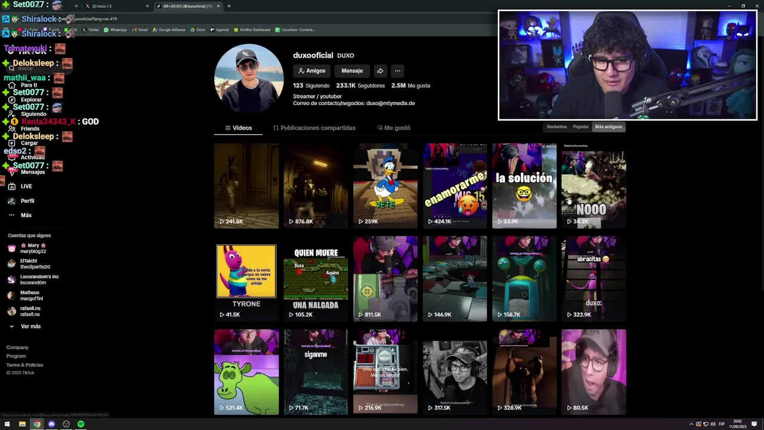This screenshot has height=430, width=764.
Task: Open the 876.8K views video thumbnail
Action: 316,186
